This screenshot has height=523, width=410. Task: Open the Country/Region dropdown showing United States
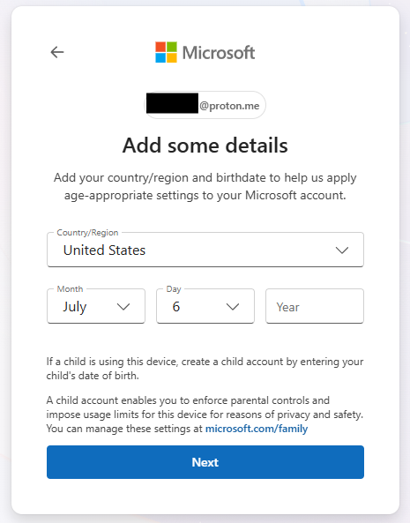pos(205,250)
